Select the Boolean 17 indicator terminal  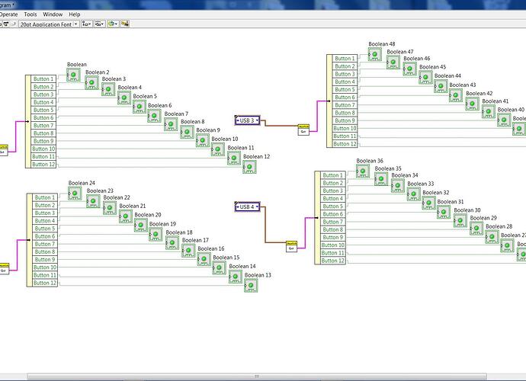[188, 251]
